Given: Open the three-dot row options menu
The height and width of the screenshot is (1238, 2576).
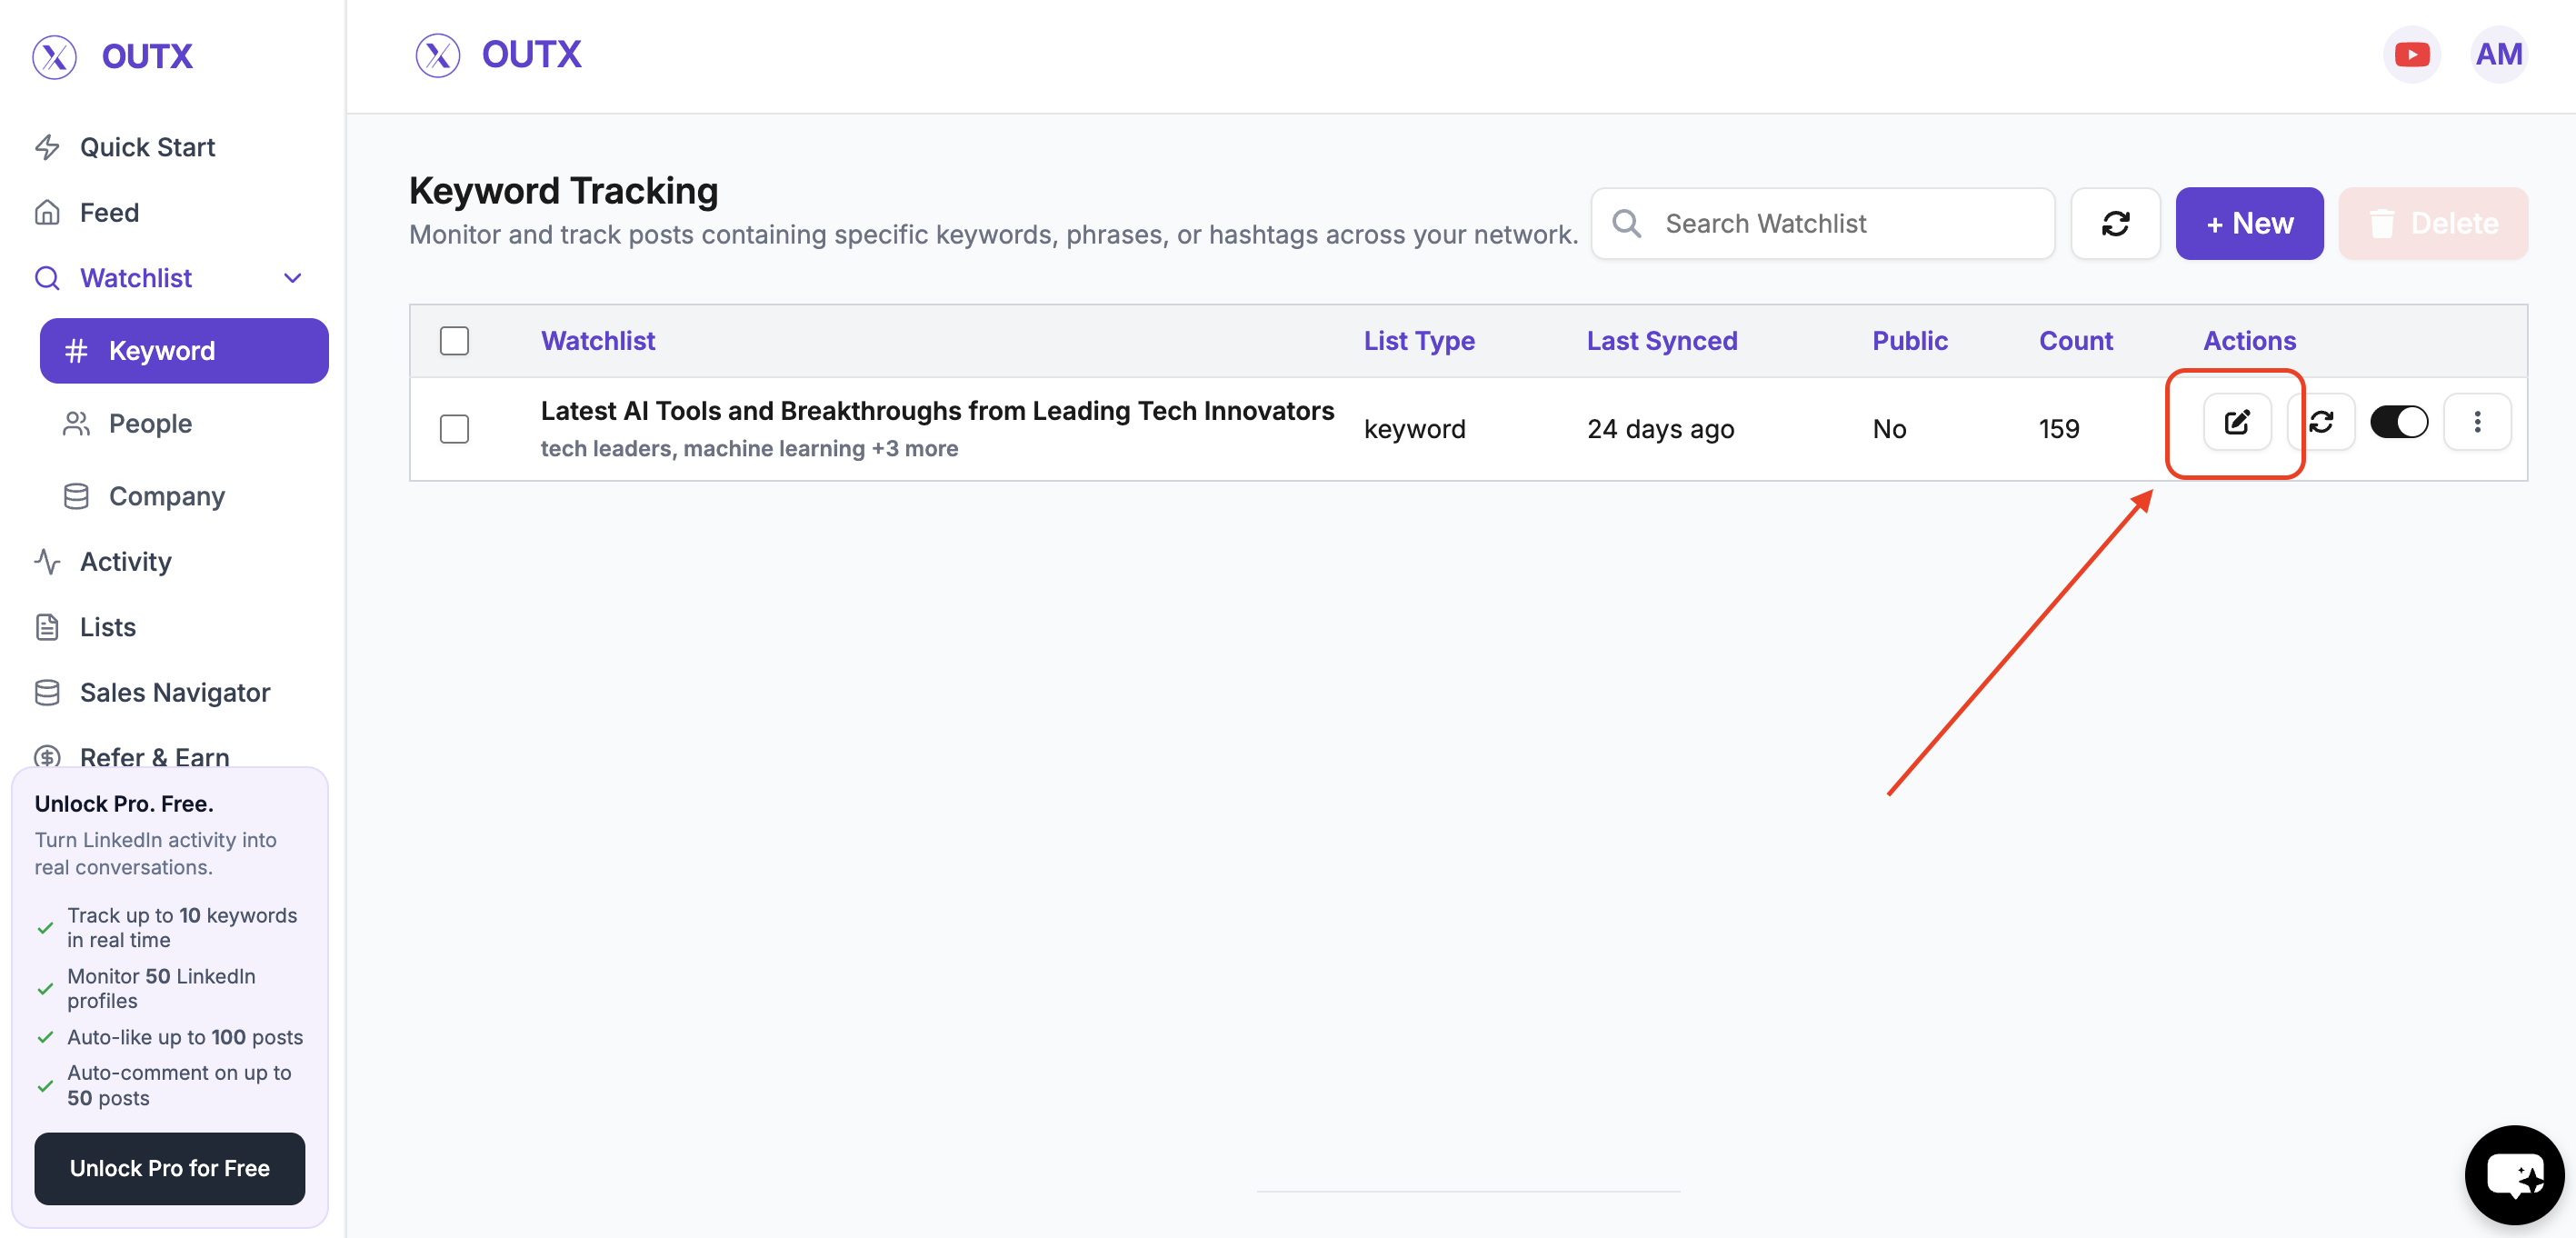Looking at the screenshot, I should pos(2476,423).
